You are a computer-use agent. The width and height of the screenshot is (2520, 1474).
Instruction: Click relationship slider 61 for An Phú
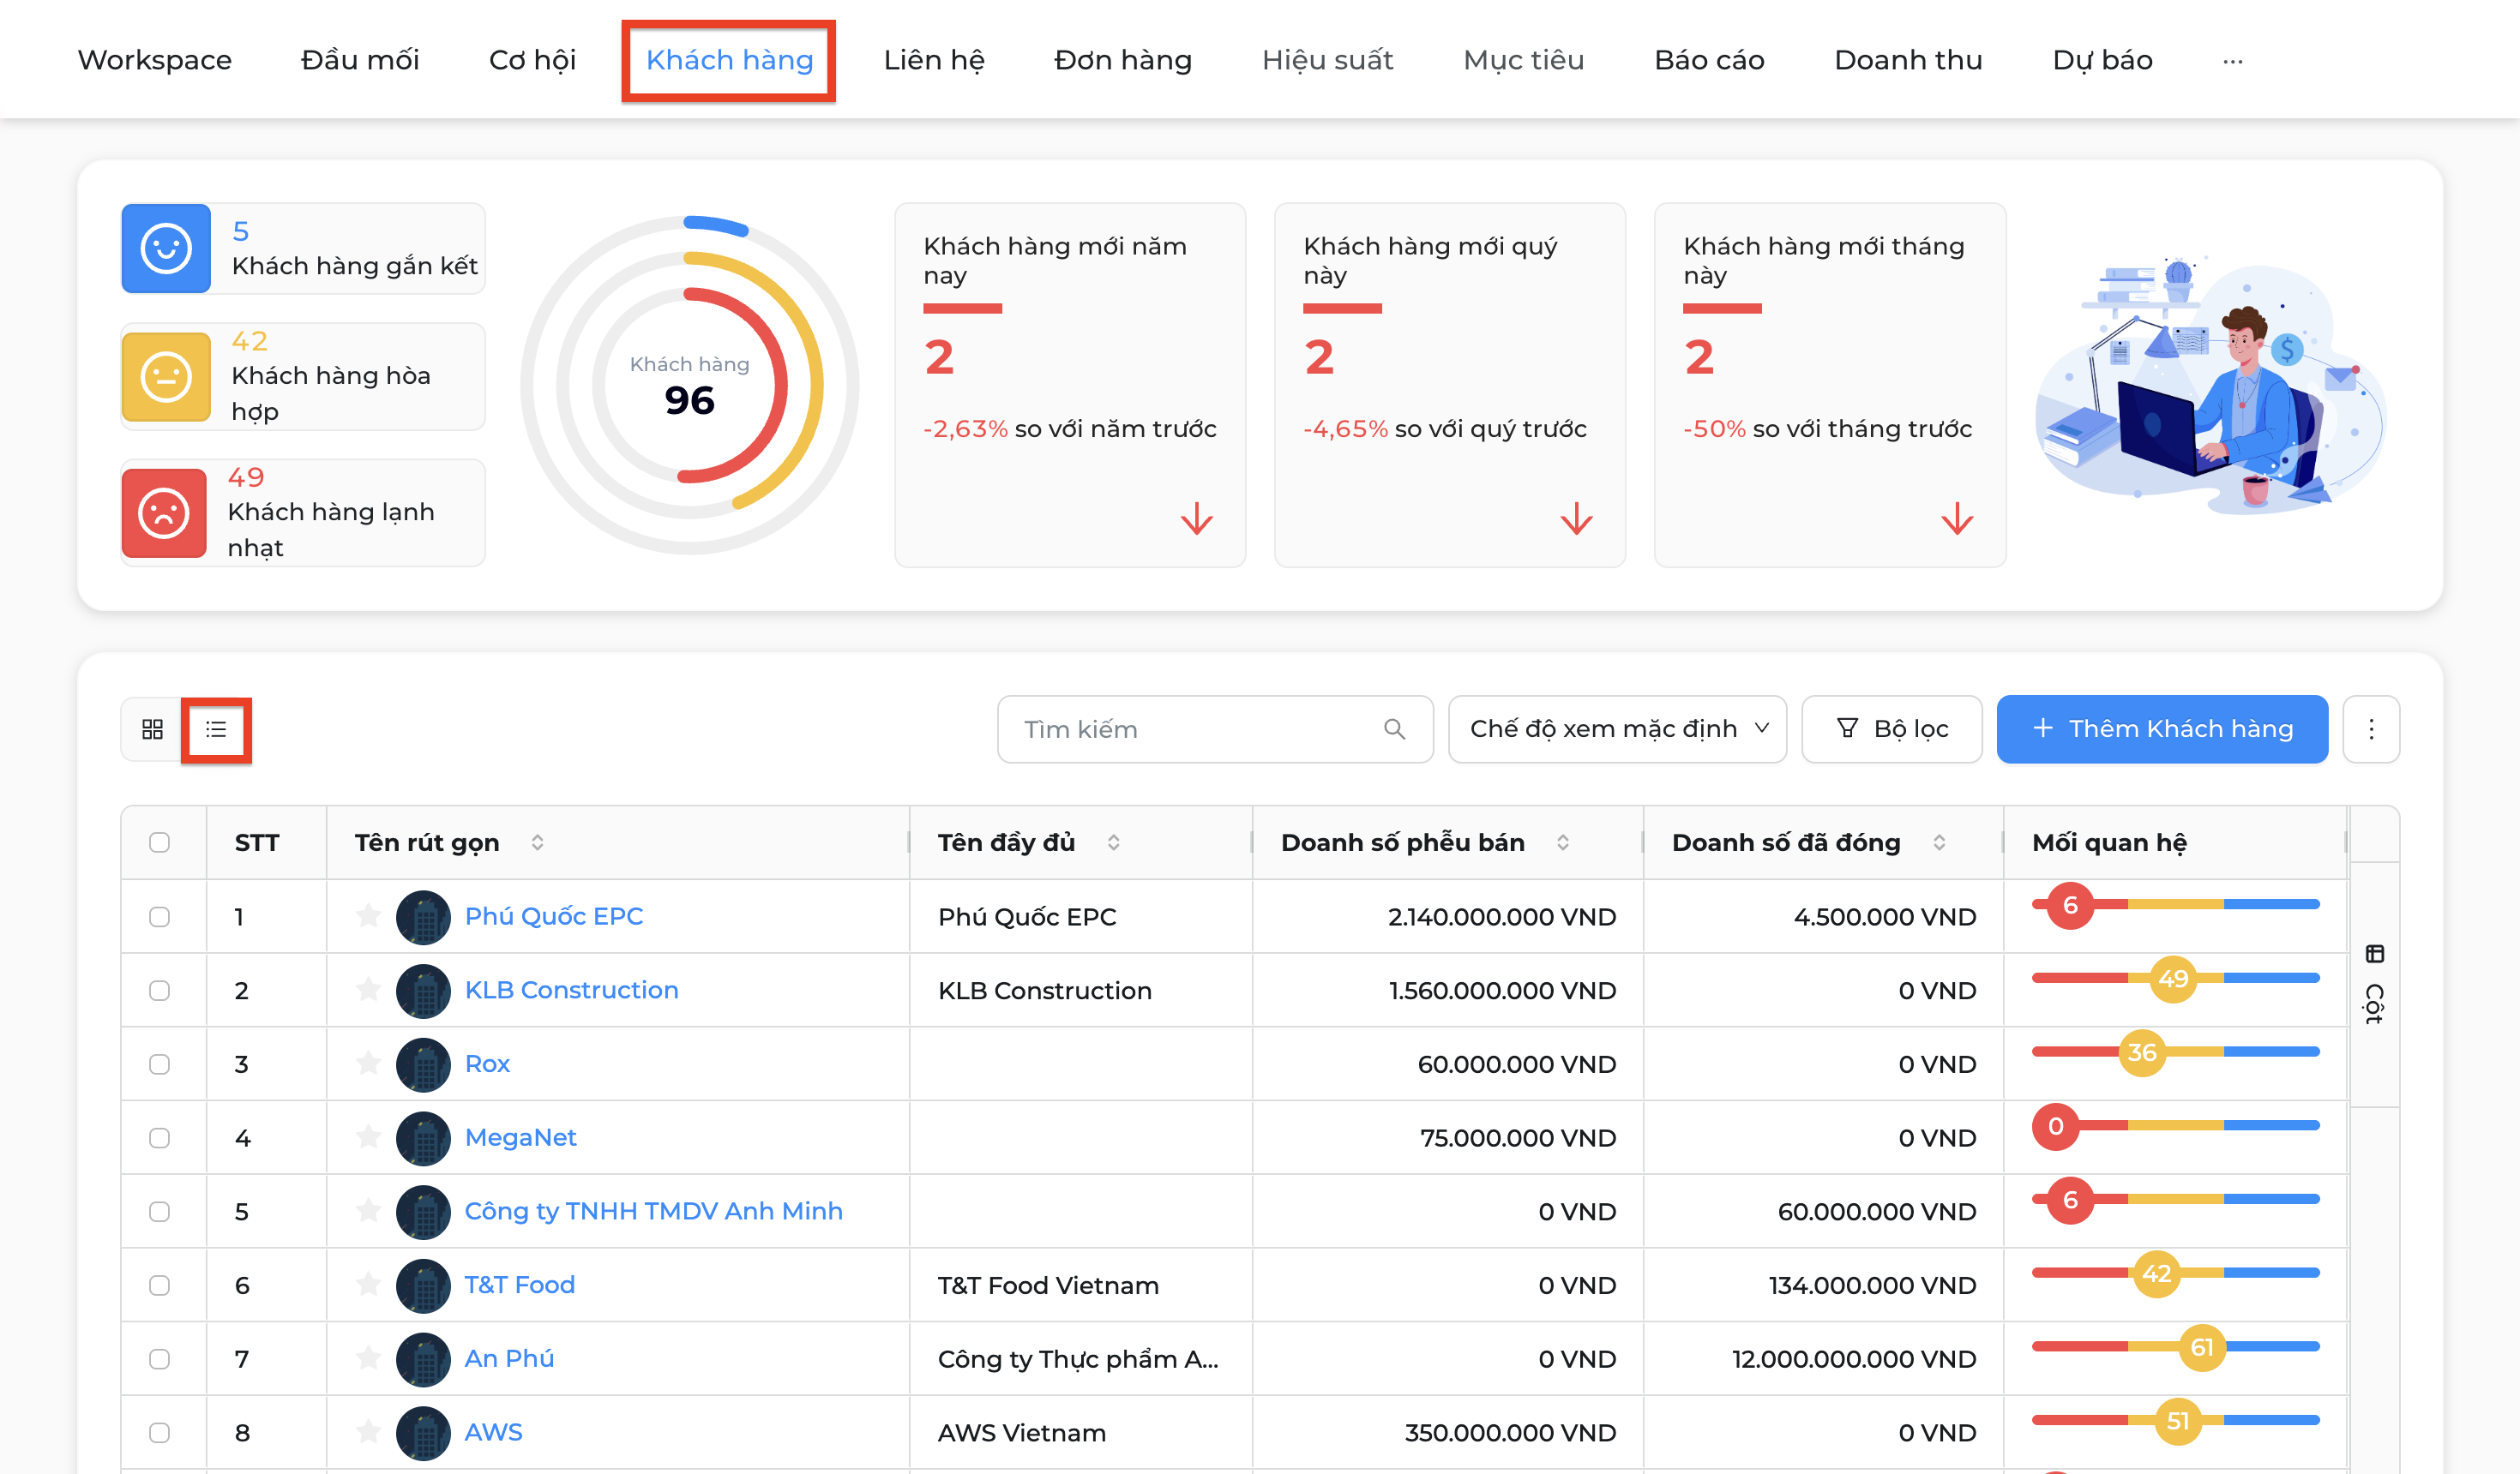(2202, 1347)
